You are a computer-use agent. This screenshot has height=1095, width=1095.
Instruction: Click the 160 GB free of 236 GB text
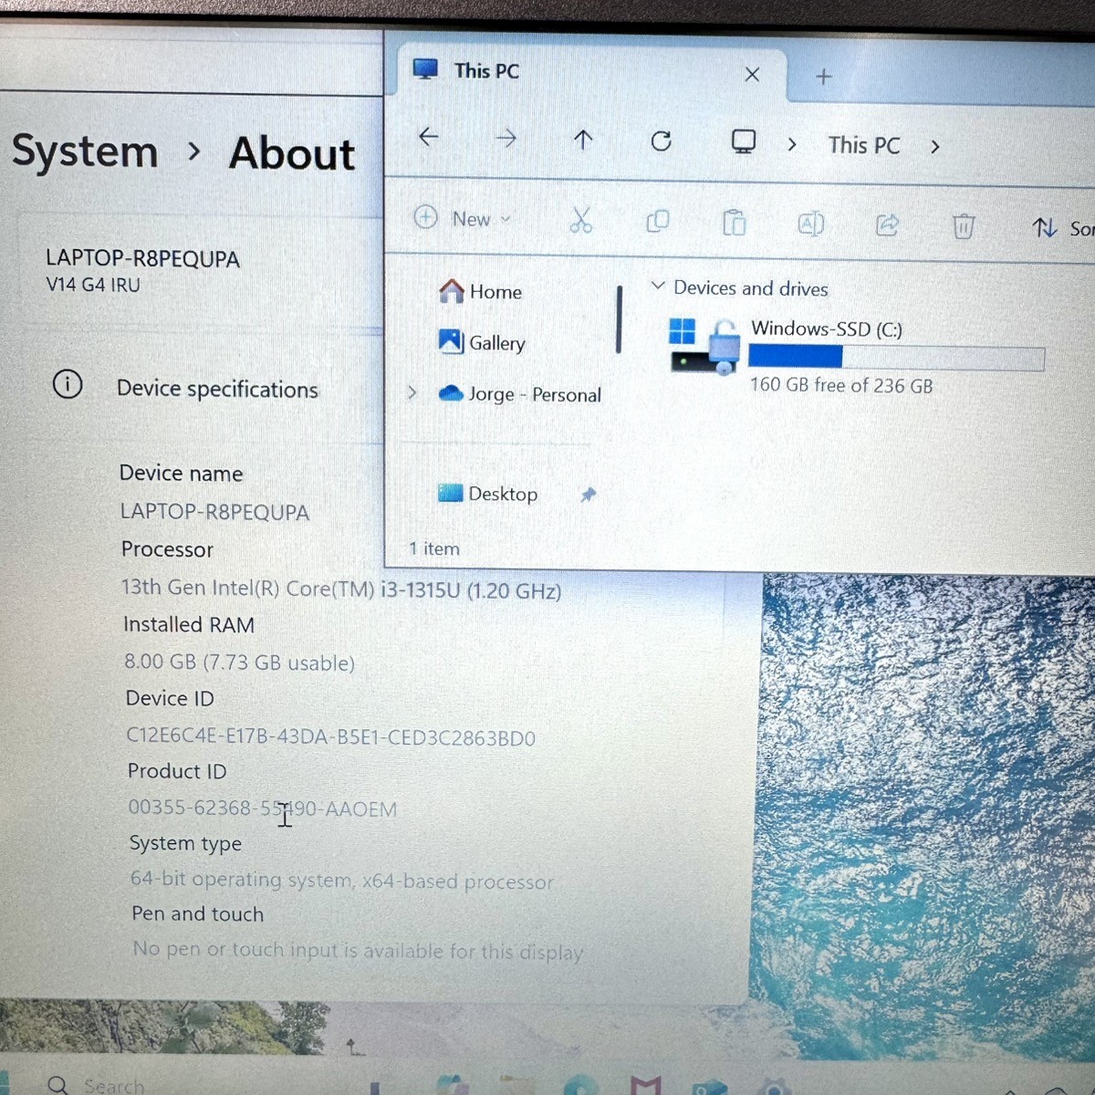tap(841, 385)
